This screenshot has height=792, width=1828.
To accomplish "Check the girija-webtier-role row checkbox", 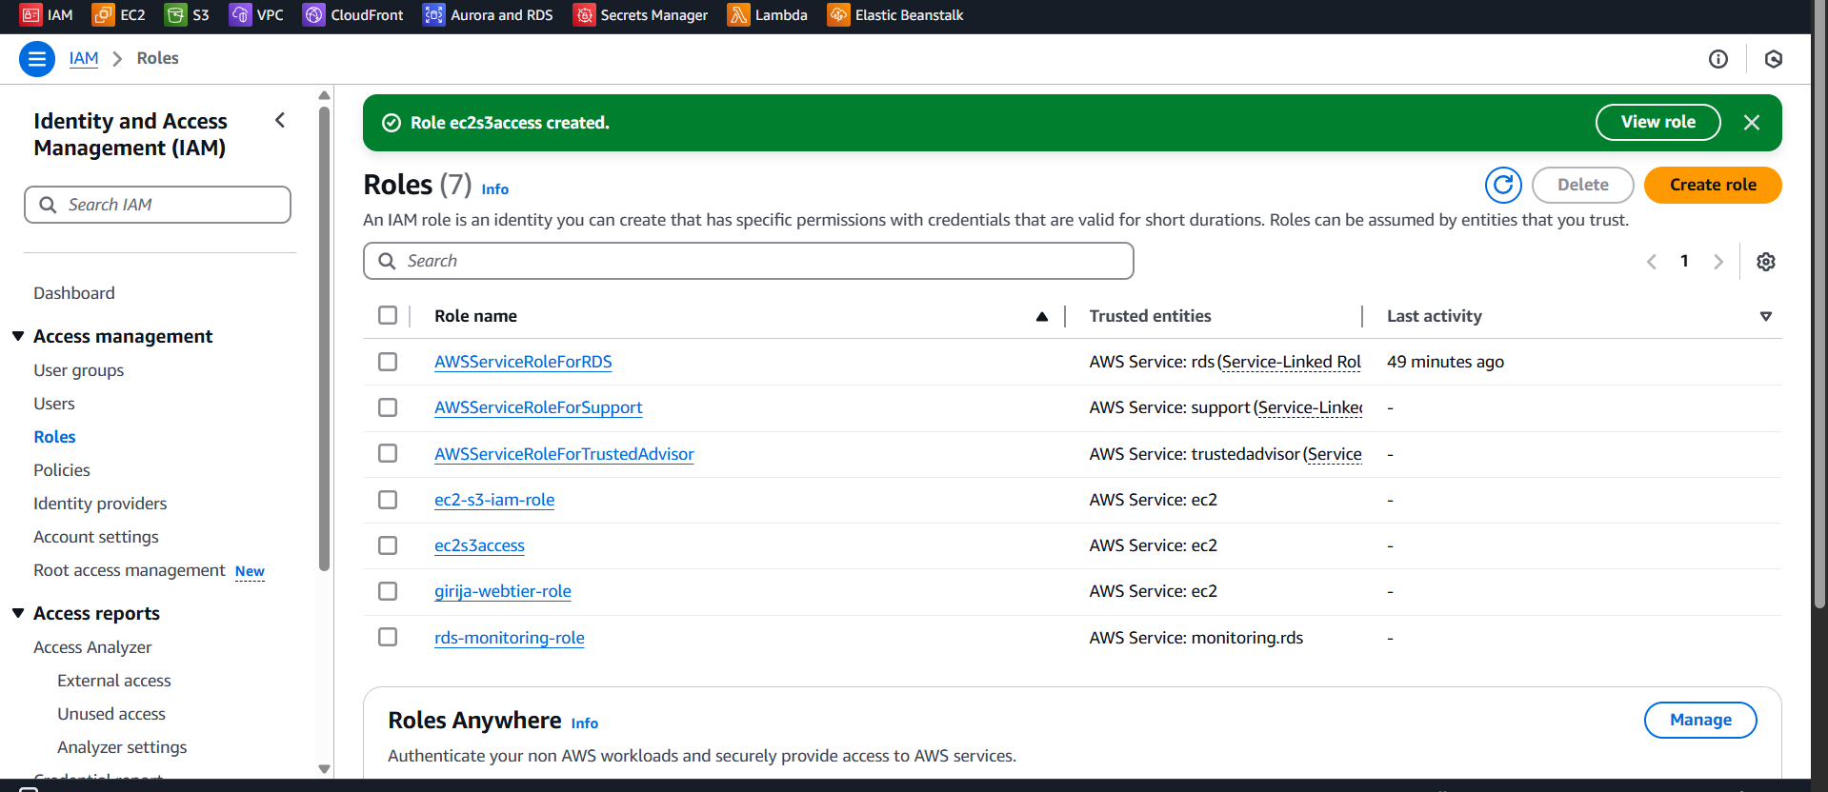I will [388, 591].
